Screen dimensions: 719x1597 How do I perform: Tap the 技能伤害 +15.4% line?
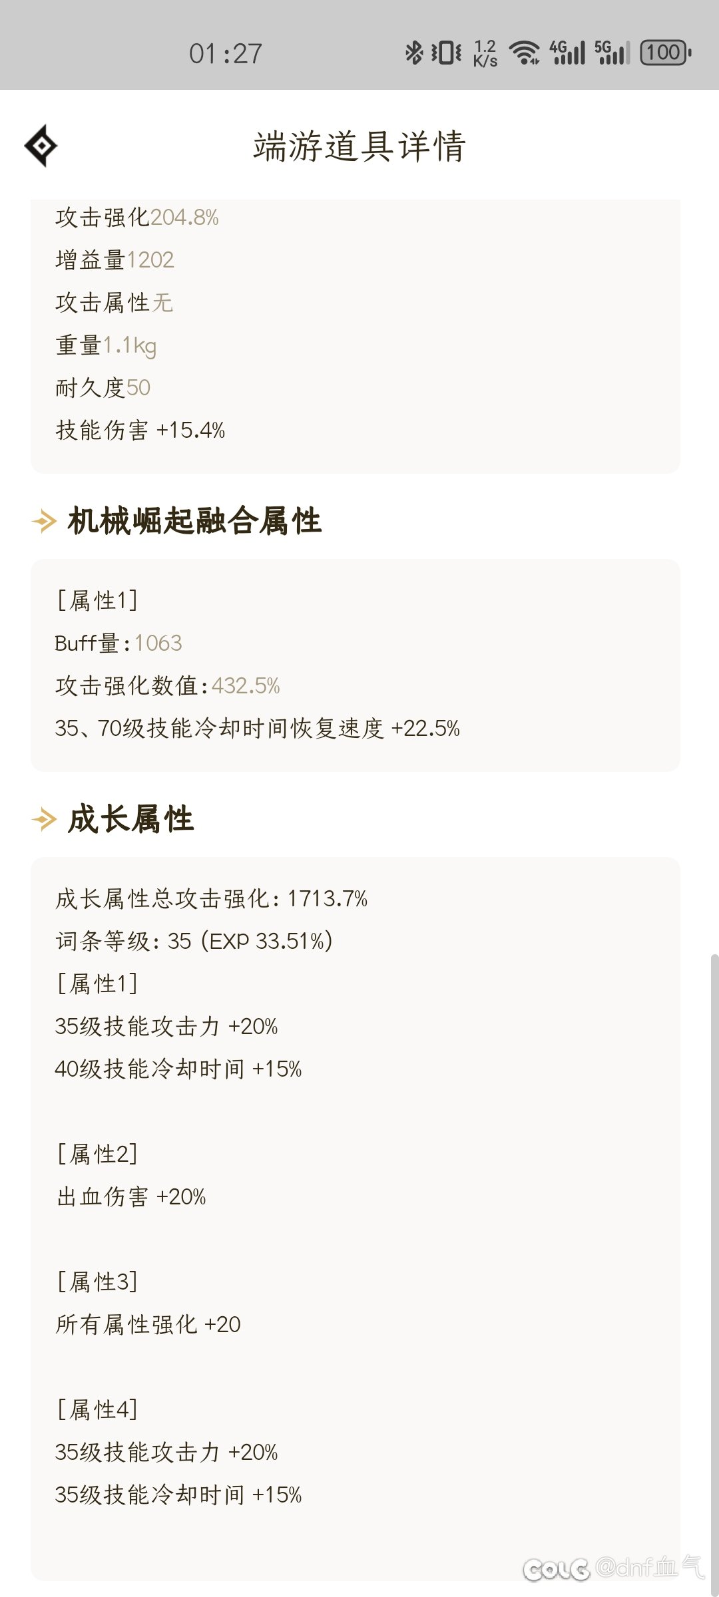pyautogui.click(x=140, y=430)
